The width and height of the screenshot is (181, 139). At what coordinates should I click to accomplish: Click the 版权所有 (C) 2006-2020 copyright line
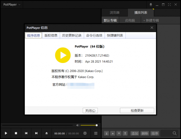pos(77,71)
